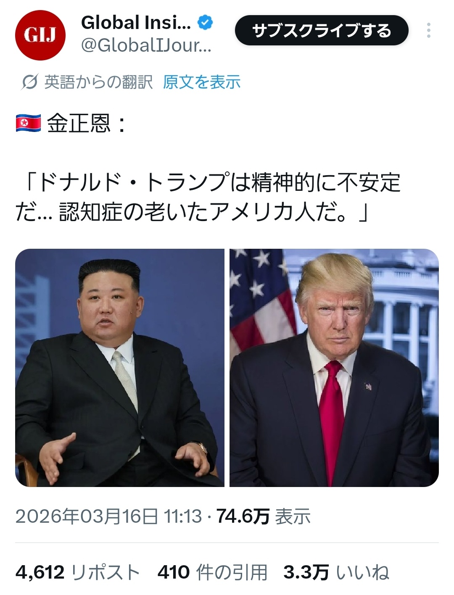
Task: View the 3.3万 いいね list
Action: [336, 572]
